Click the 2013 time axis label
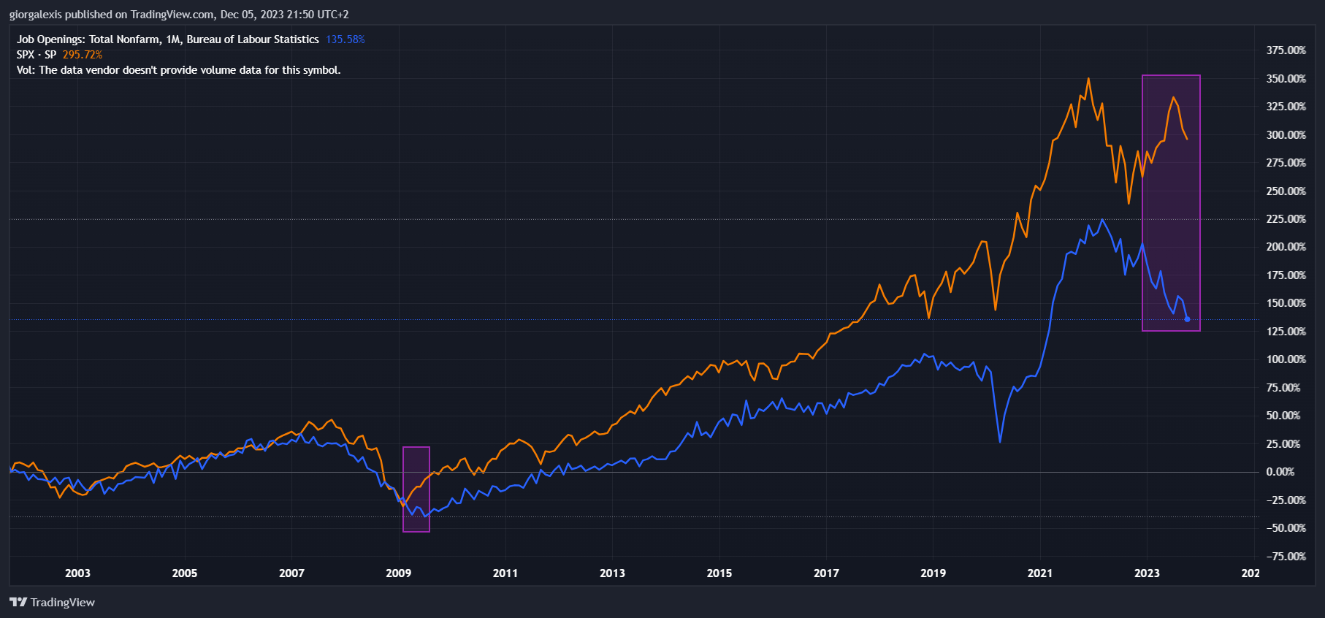The image size is (1325, 618). [612, 573]
